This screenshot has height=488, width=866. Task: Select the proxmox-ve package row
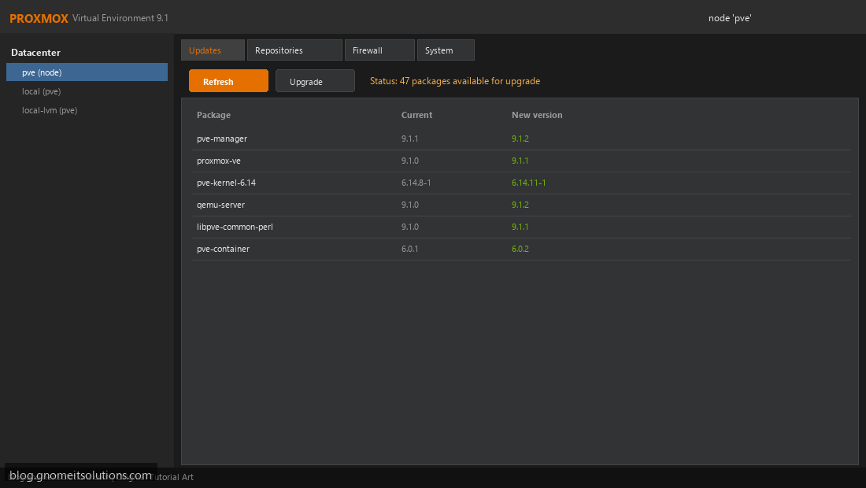pos(521,161)
